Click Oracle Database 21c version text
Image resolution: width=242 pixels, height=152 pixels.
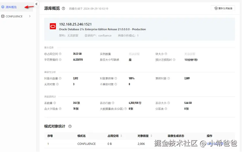[x=102, y=29]
